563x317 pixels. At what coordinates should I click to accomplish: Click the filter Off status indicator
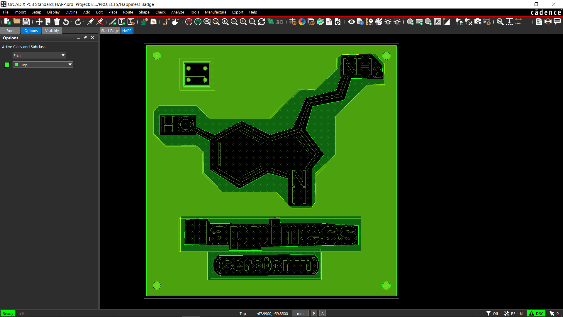pos(492,313)
